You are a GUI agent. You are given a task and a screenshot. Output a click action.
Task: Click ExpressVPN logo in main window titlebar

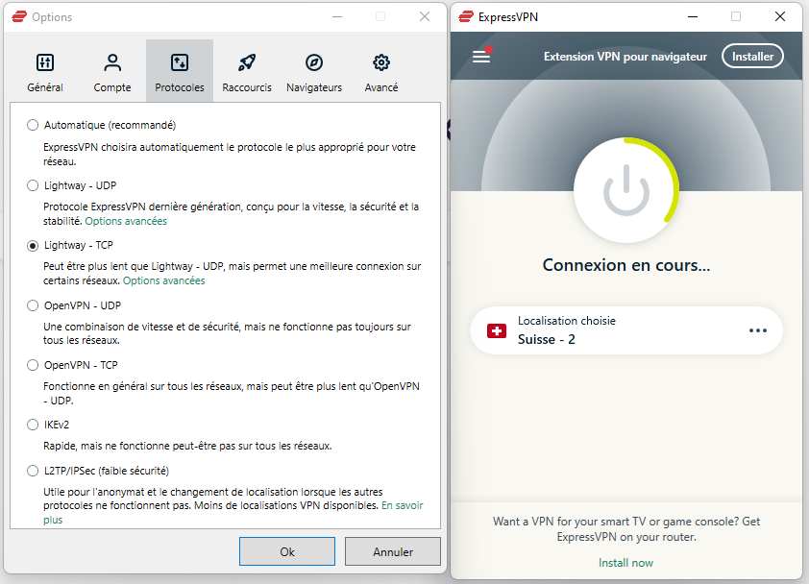466,16
